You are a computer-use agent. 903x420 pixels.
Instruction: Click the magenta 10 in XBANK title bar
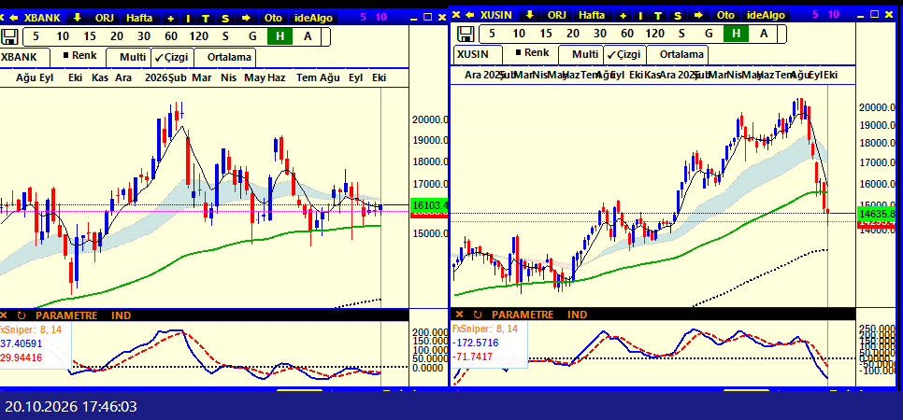[381, 17]
